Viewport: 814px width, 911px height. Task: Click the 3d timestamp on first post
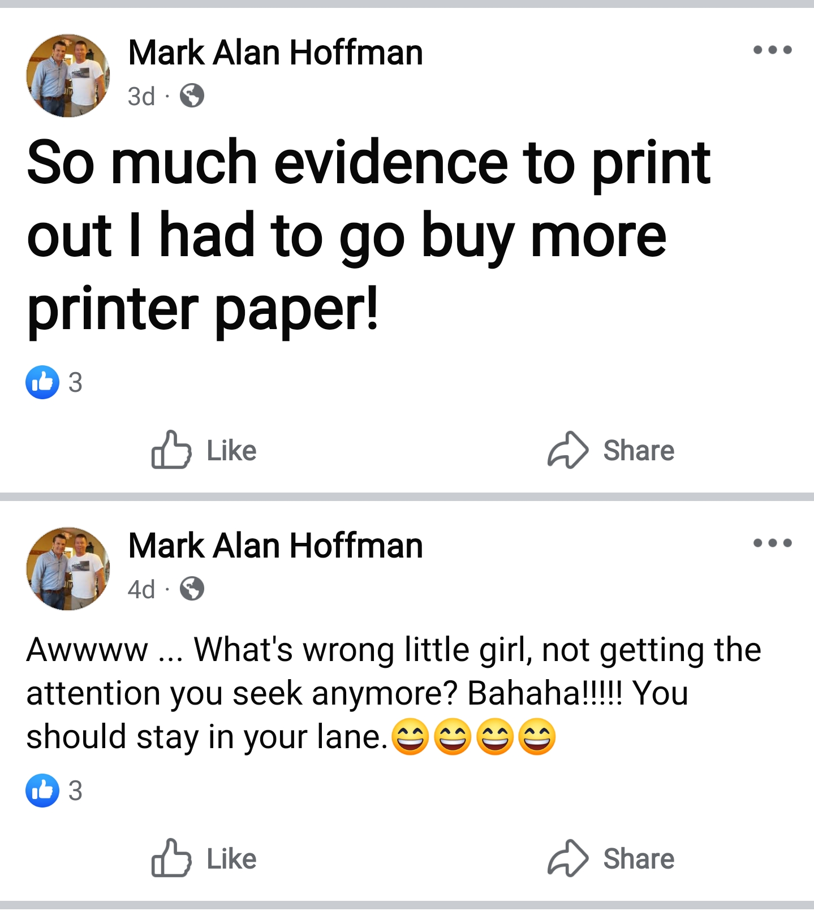point(141,96)
